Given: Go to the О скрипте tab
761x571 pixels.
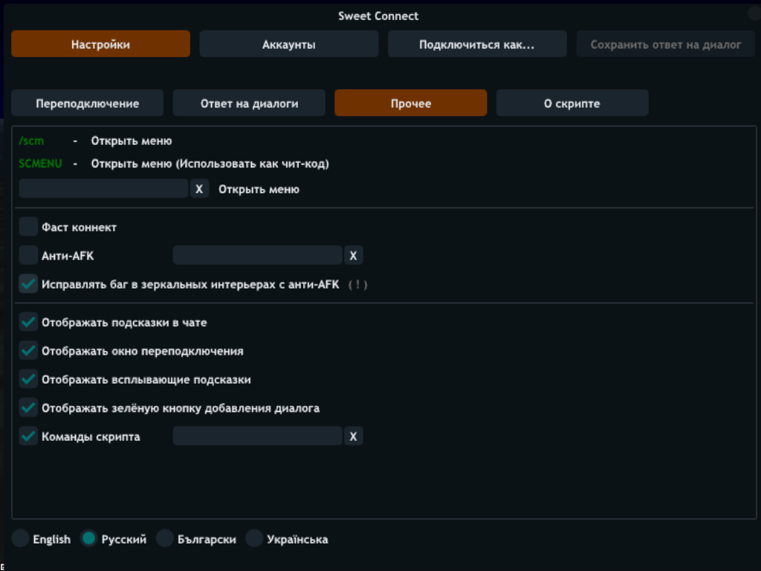Looking at the screenshot, I should [571, 103].
